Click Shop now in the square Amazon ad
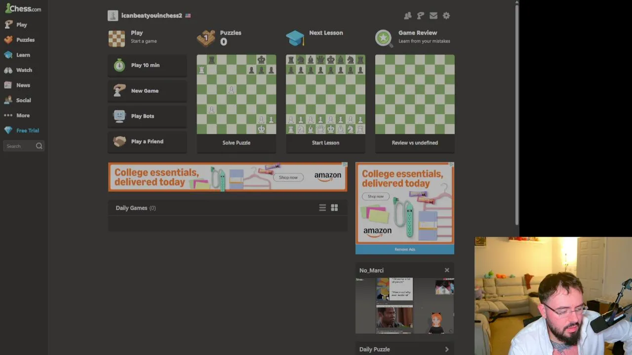Viewport: 632px width, 355px height. (375, 196)
